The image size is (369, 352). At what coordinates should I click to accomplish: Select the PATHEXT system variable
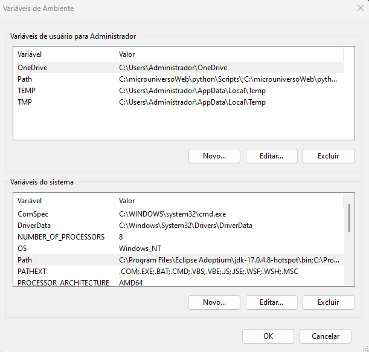click(180, 272)
